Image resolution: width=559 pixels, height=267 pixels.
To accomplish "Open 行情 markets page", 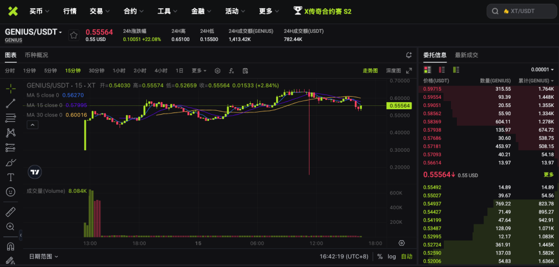I will click(69, 11).
